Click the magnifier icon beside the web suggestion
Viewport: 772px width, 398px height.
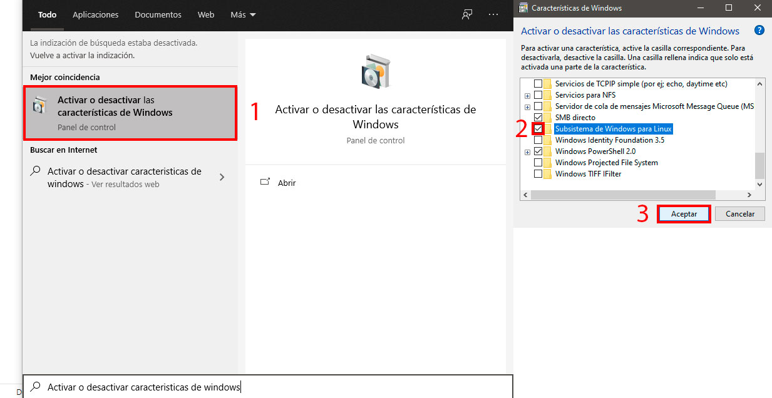(36, 171)
